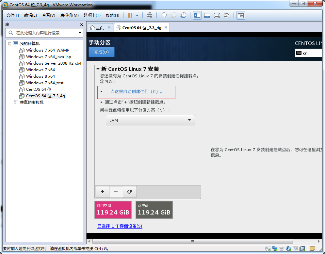This screenshot has height=254, width=325.
Task: Click the printer status bar icon
Action: pyautogui.click(x=282, y=248)
